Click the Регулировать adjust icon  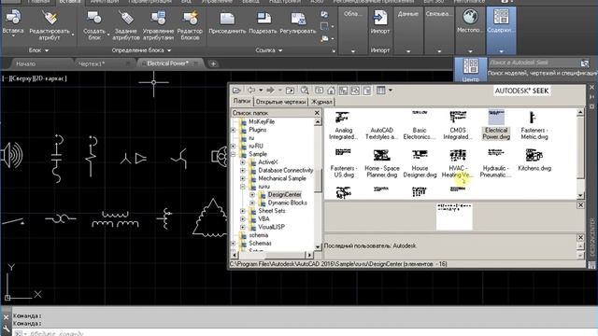[298, 19]
